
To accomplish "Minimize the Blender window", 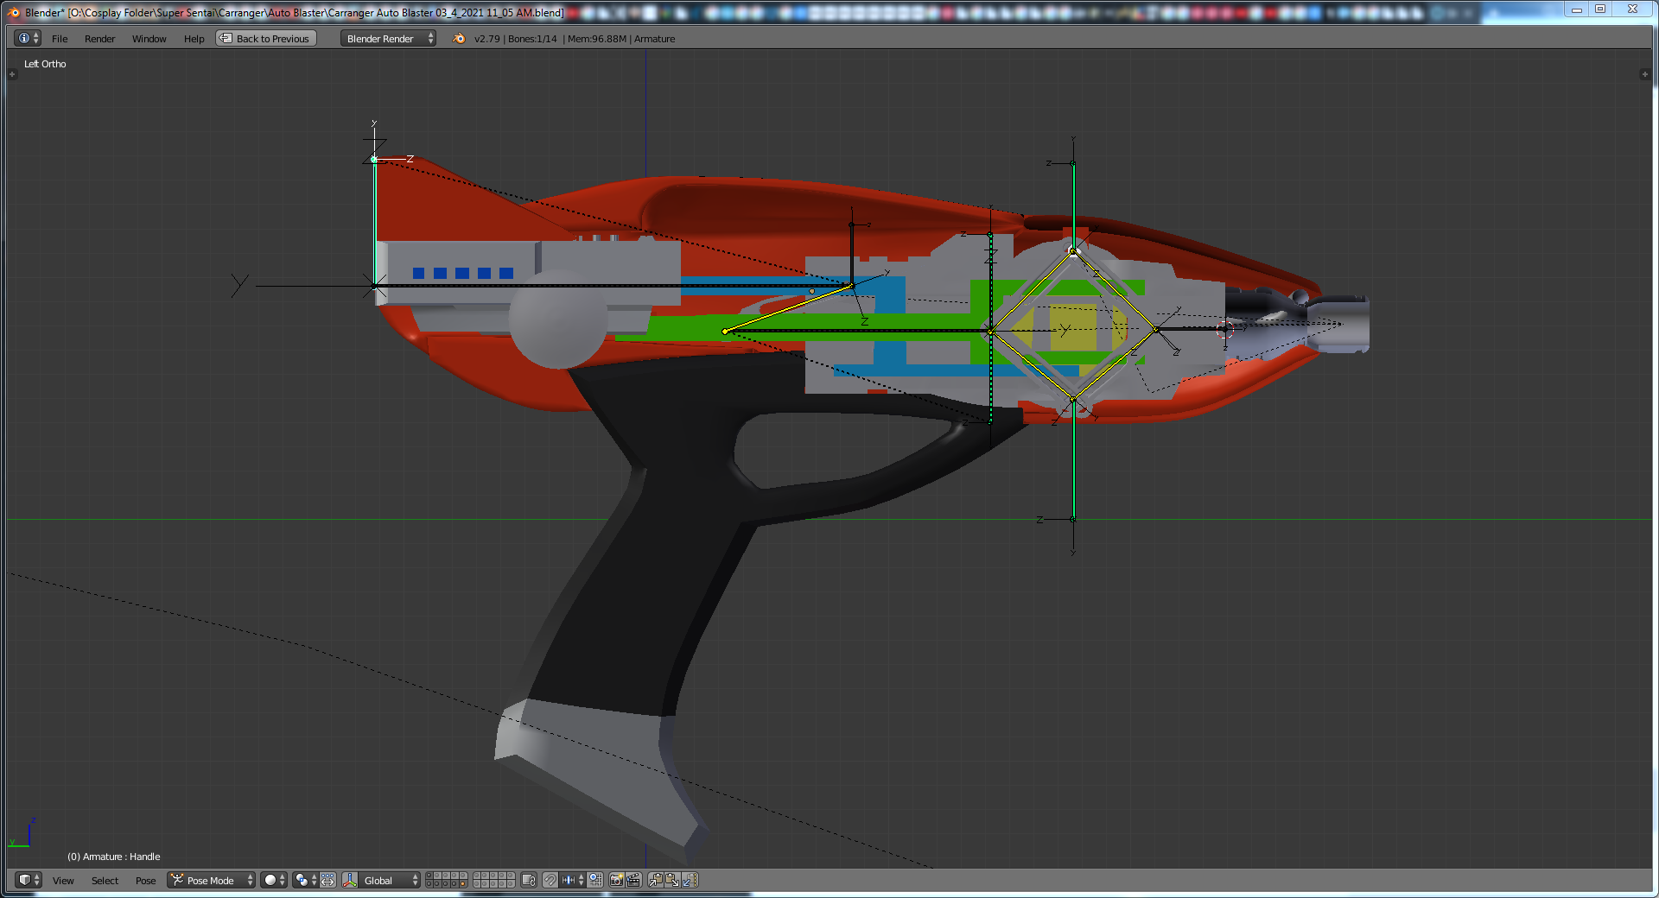I will click(x=1577, y=9).
